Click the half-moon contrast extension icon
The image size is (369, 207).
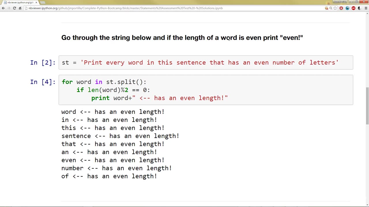coord(359,8)
